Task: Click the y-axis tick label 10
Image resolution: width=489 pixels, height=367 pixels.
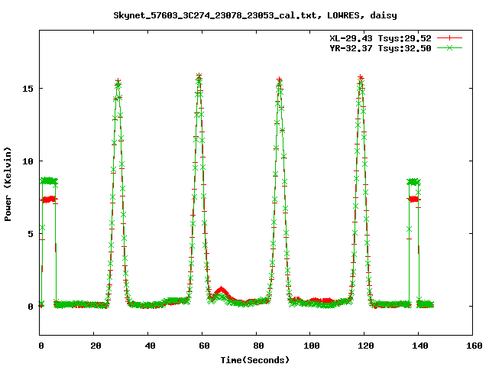Action: 28,161
